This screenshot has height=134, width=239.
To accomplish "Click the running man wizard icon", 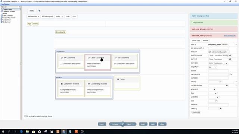I will point(123,124).
